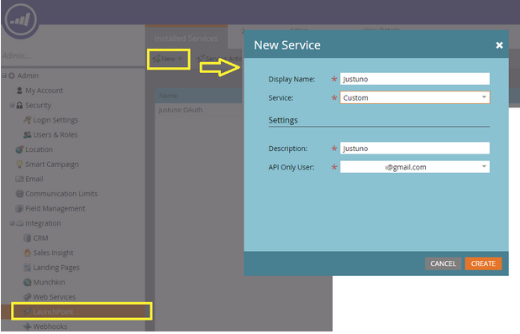This screenshot has width=520, height=334.
Task: Click the Users & Roles people icon
Action: tap(27, 135)
